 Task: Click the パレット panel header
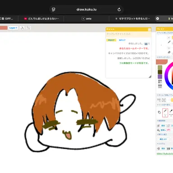coord(164,29)
